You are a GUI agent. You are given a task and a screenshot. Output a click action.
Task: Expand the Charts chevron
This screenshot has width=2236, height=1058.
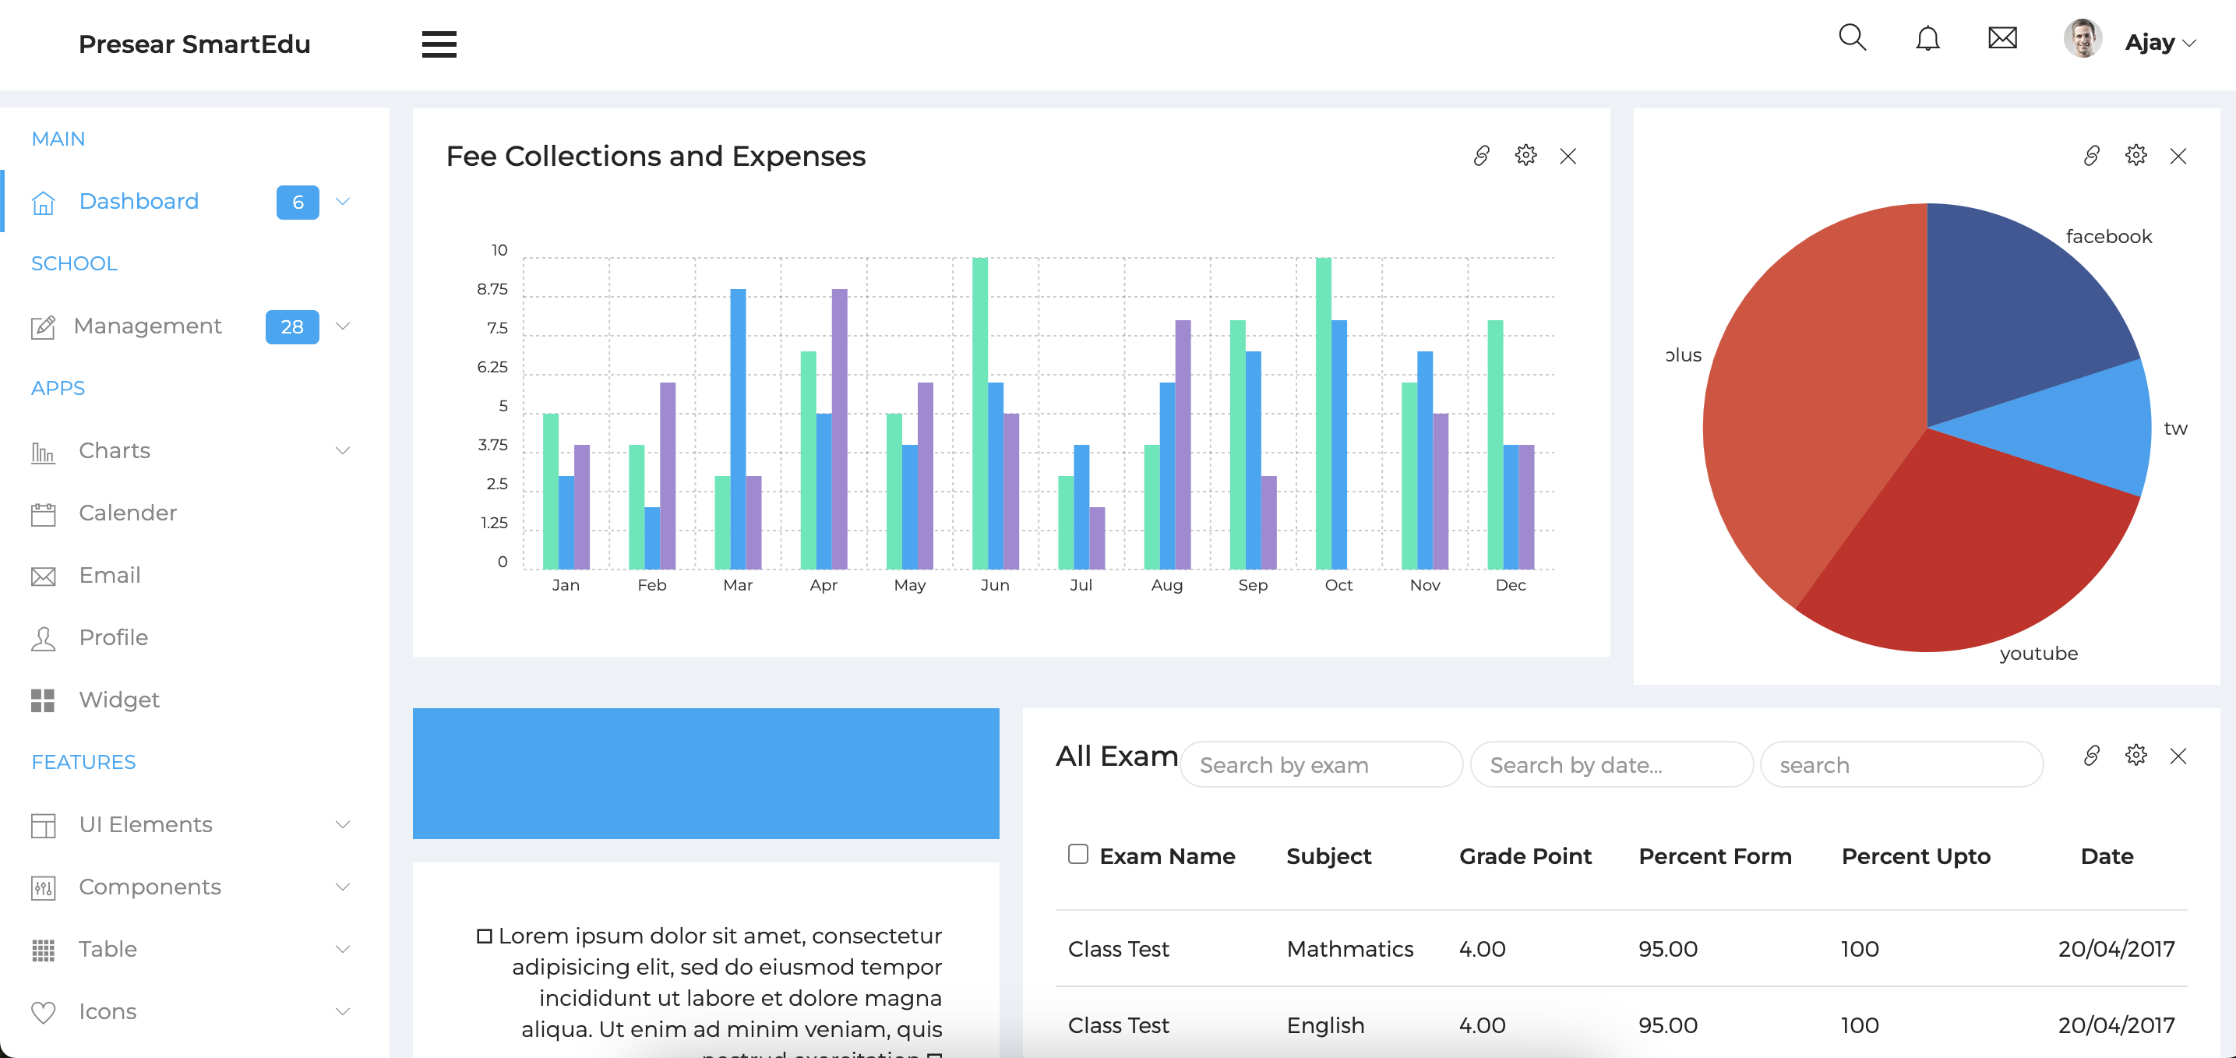point(343,450)
